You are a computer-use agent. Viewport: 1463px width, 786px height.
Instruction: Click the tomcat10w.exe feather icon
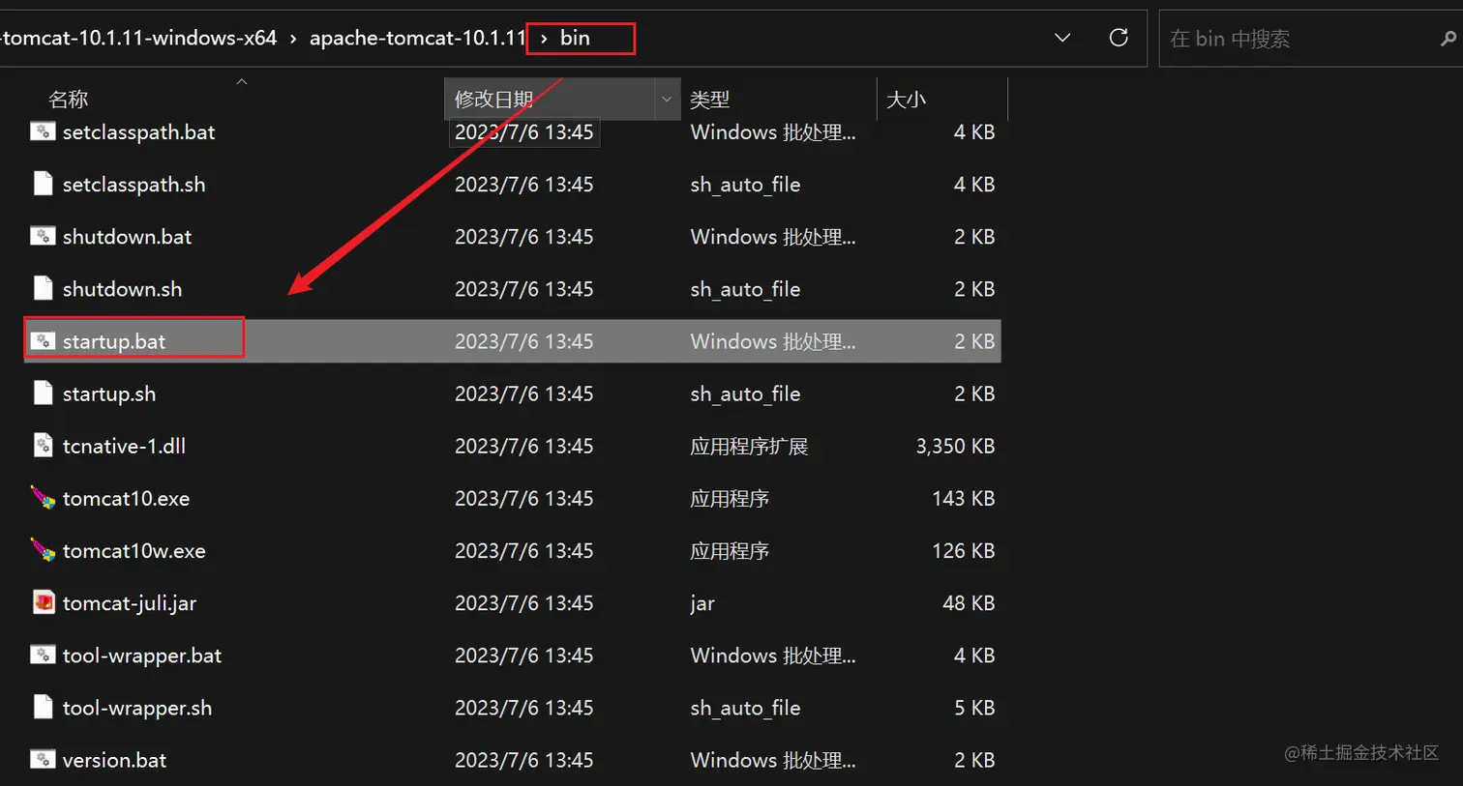(43, 550)
